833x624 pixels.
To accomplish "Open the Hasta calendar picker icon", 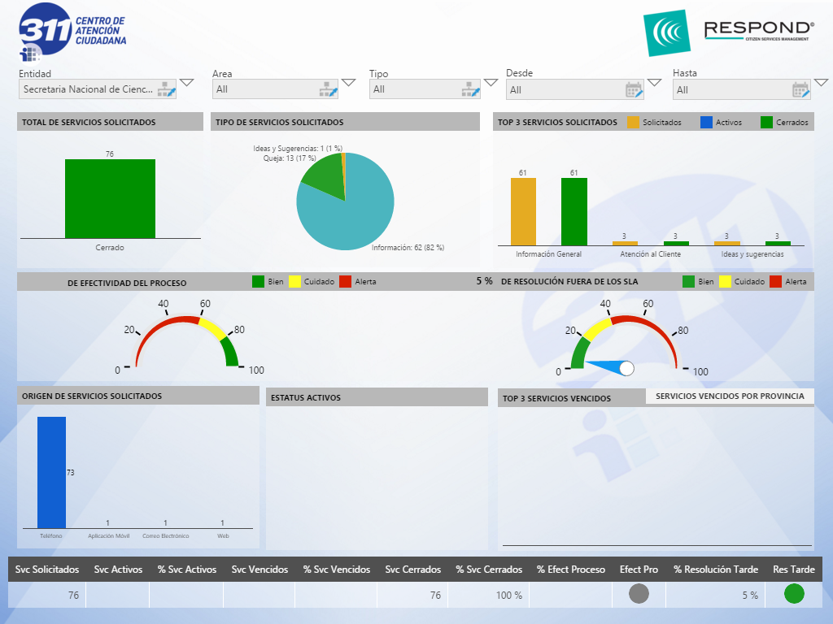I will [x=800, y=90].
